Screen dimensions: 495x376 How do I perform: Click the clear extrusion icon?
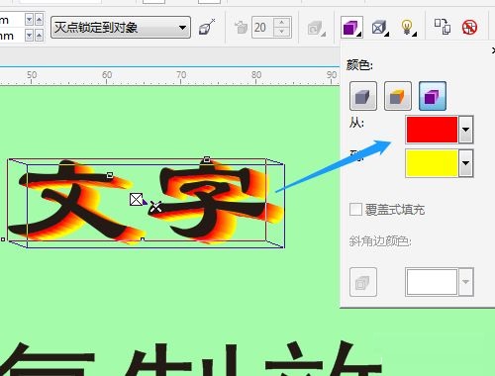point(469,27)
